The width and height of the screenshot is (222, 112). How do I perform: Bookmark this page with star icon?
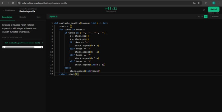click(199, 3)
